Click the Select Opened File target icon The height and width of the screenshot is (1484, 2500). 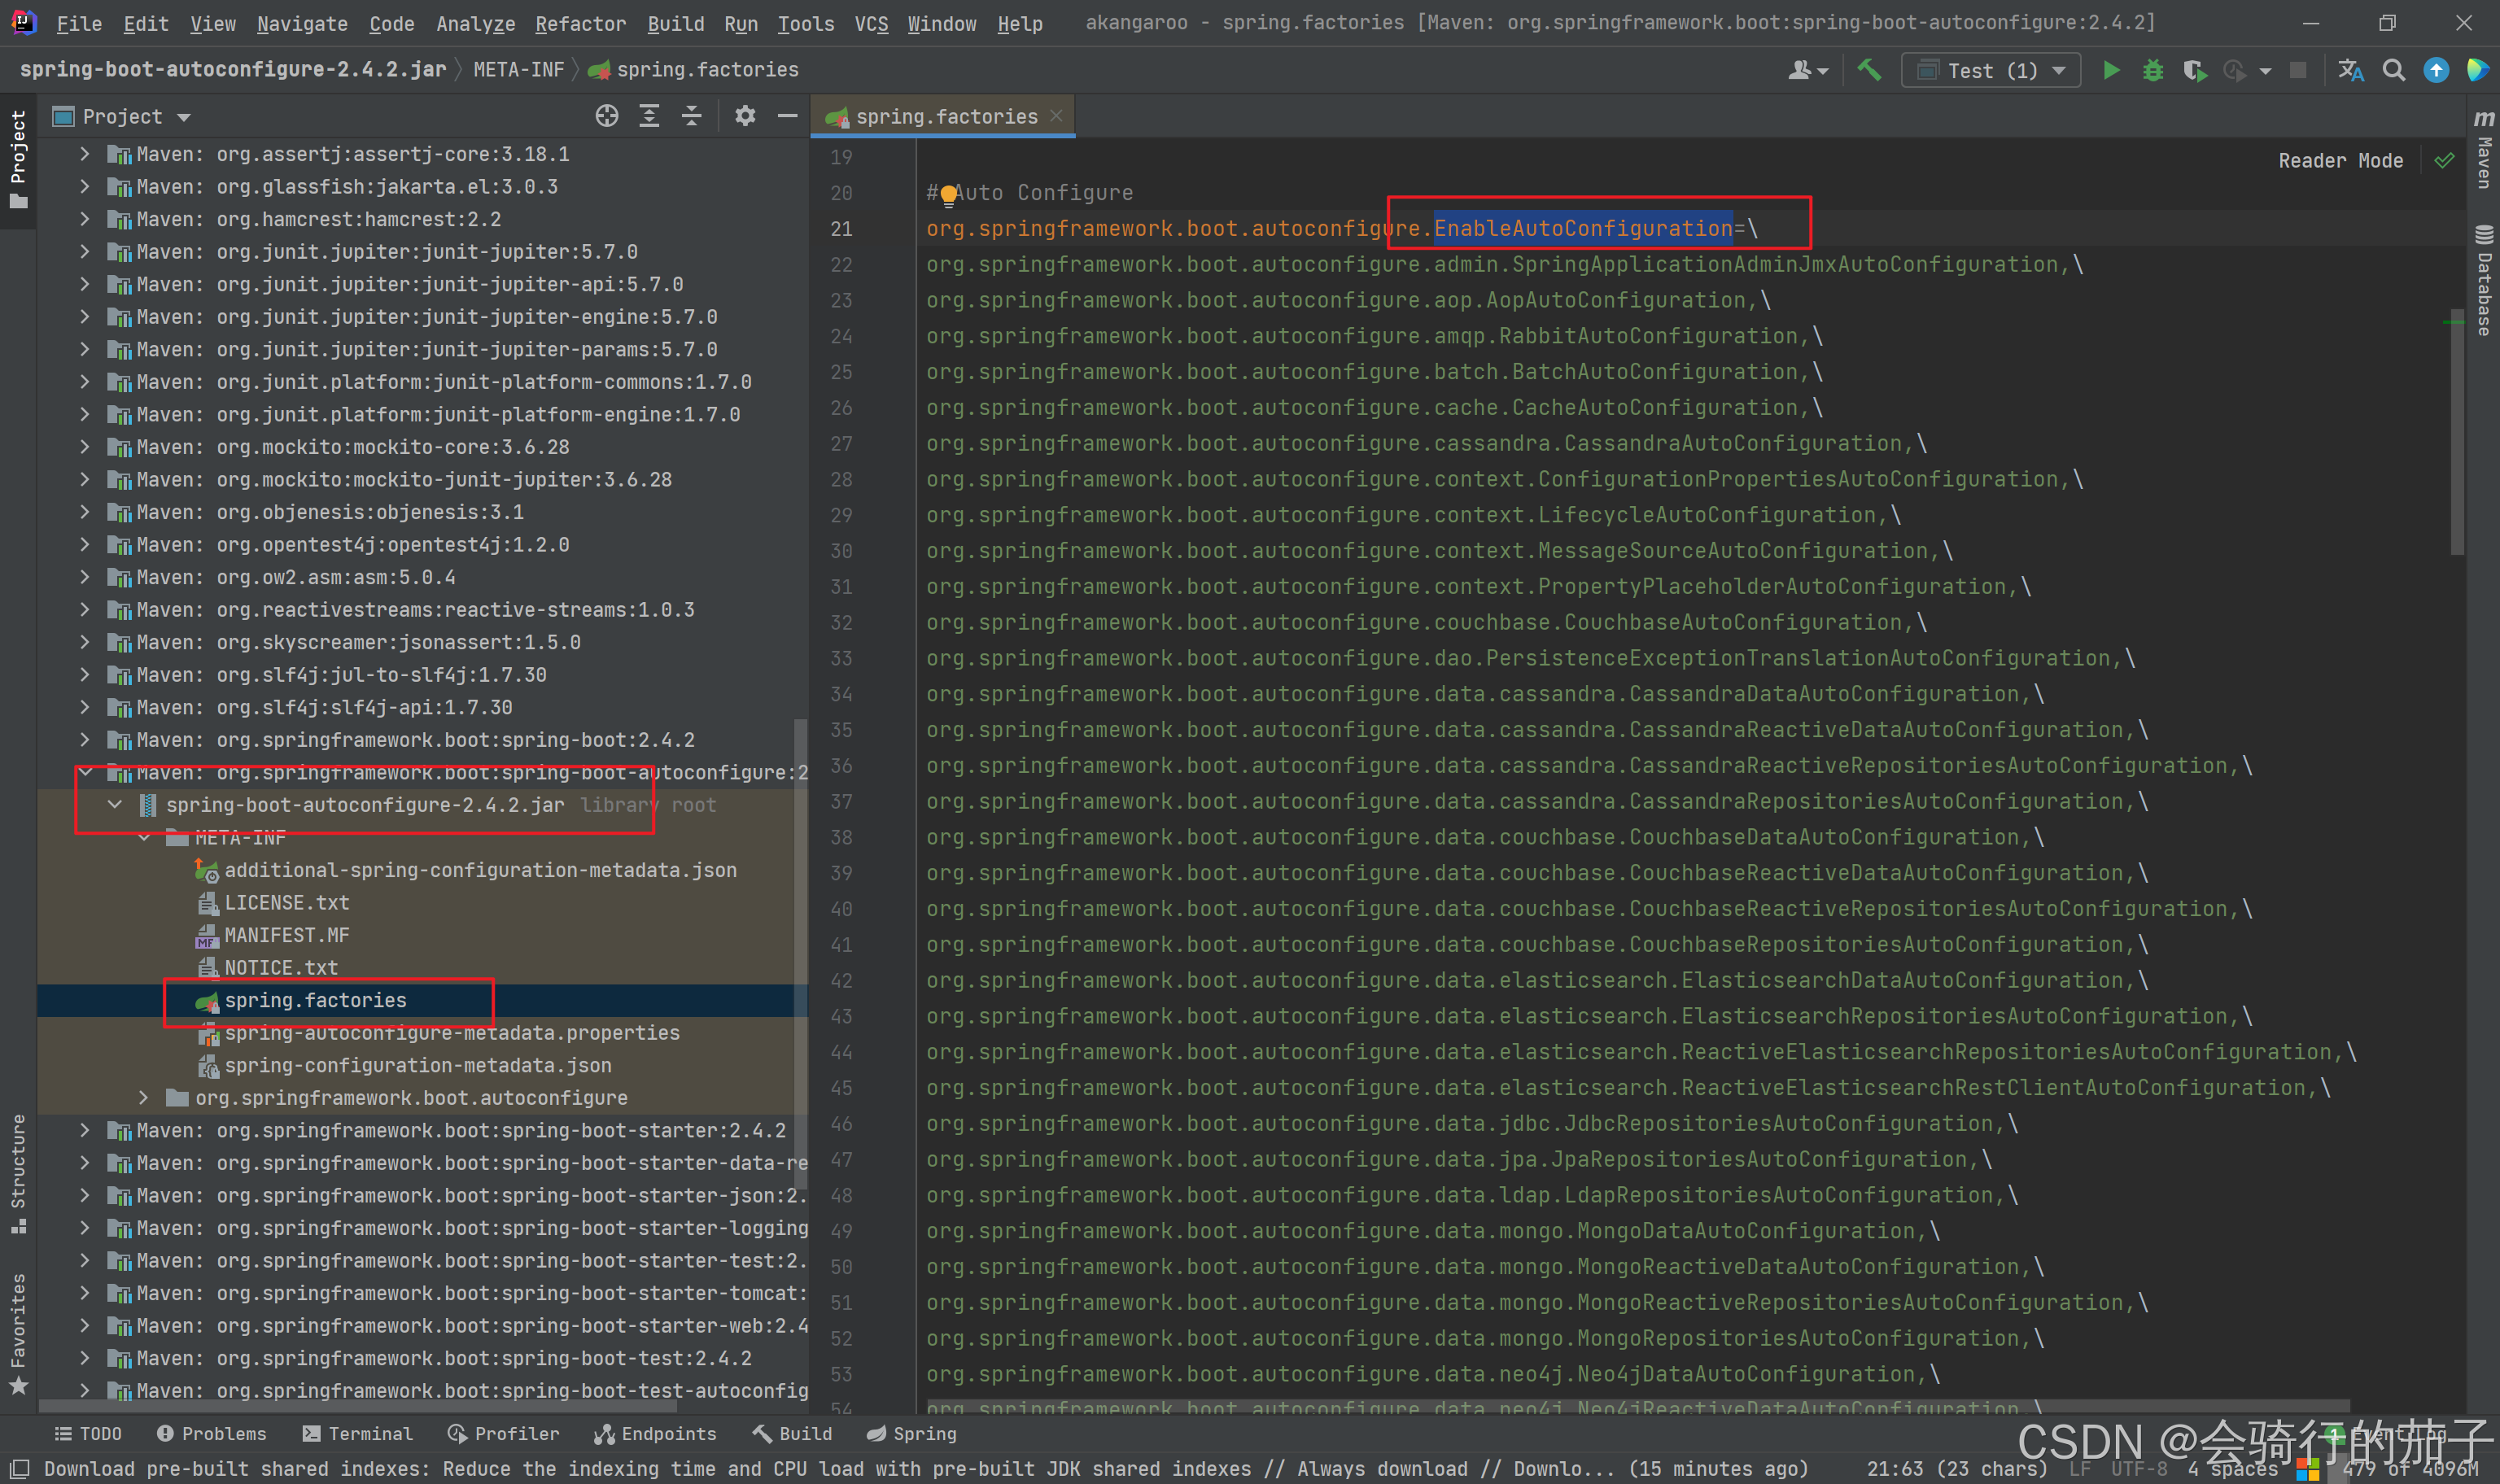pos(606,116)
